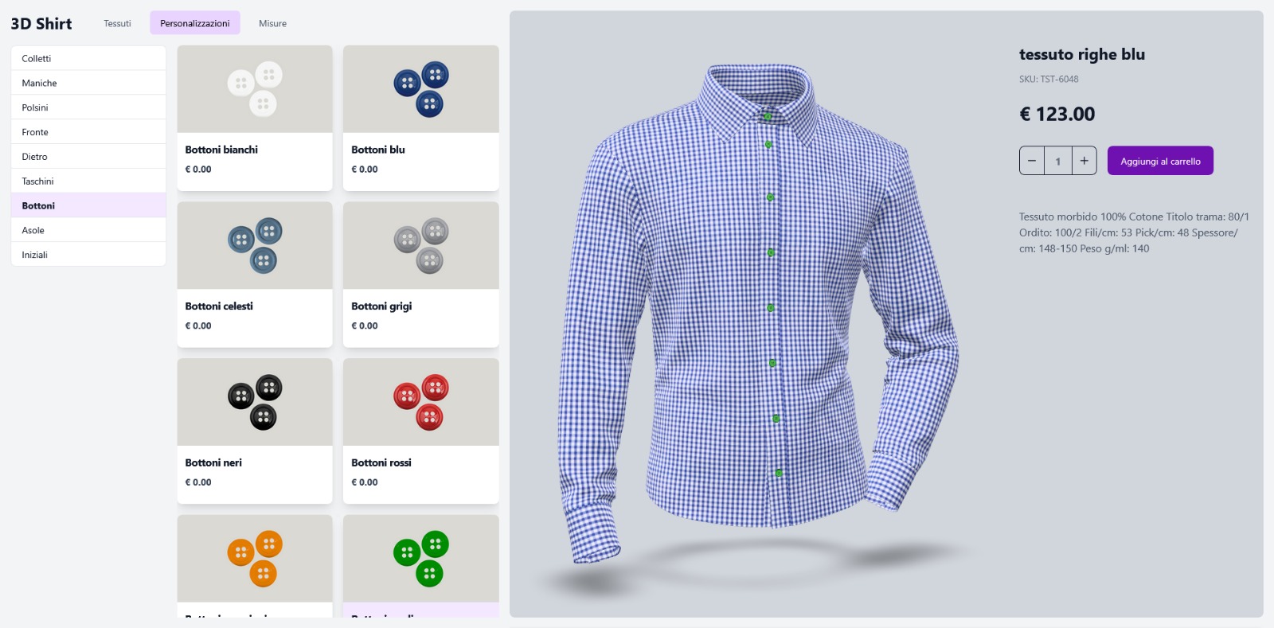This screenshot has width=1274, height=628.
Task: Click Aggiungi al carrello button
Action: click(1160, 161)
